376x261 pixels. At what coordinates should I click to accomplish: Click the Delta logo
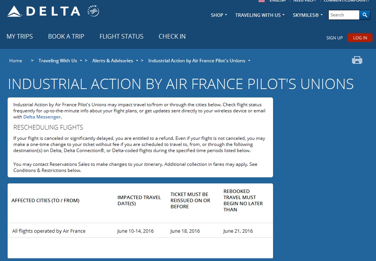click(x=43, y=11)
